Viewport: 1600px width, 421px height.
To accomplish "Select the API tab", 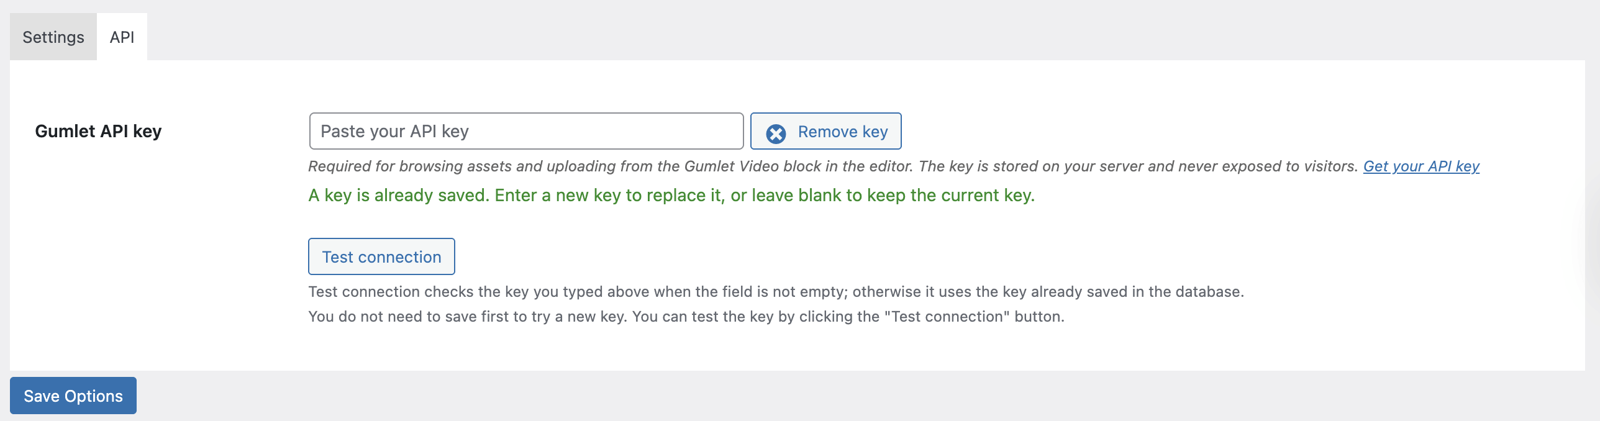I will 122,37.
